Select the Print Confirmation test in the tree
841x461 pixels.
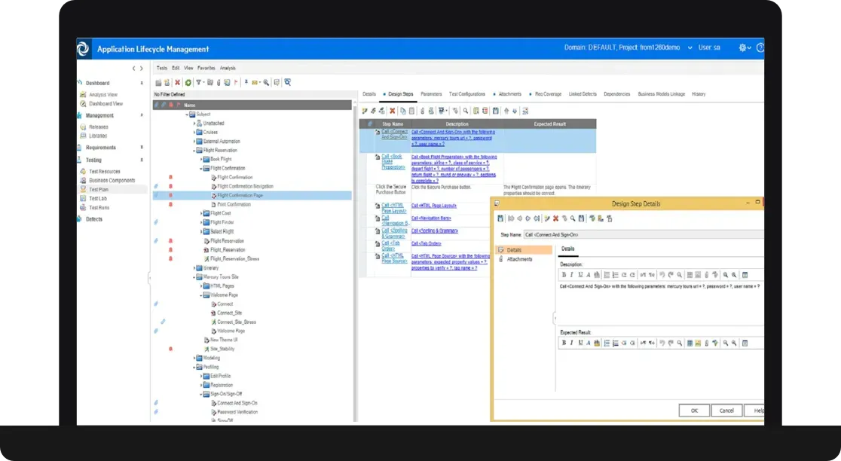[x=234, y=204]
